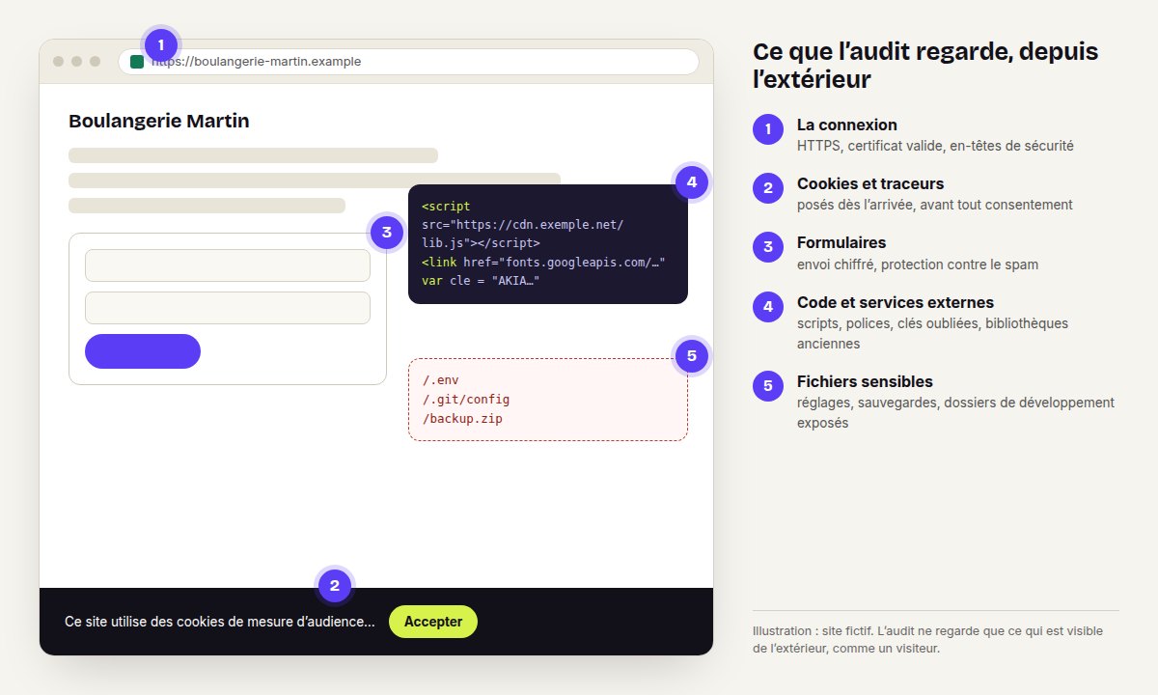Click the number 3 badge beside Formulaires

[x=768, y=247]
